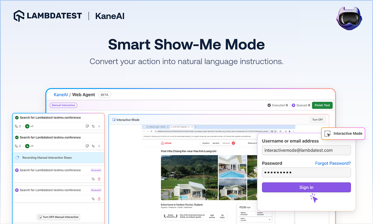This screenshot has width=373, height=224.
Task: Bookmark page with star icon in address bar
Action: [x=275, y=131]
